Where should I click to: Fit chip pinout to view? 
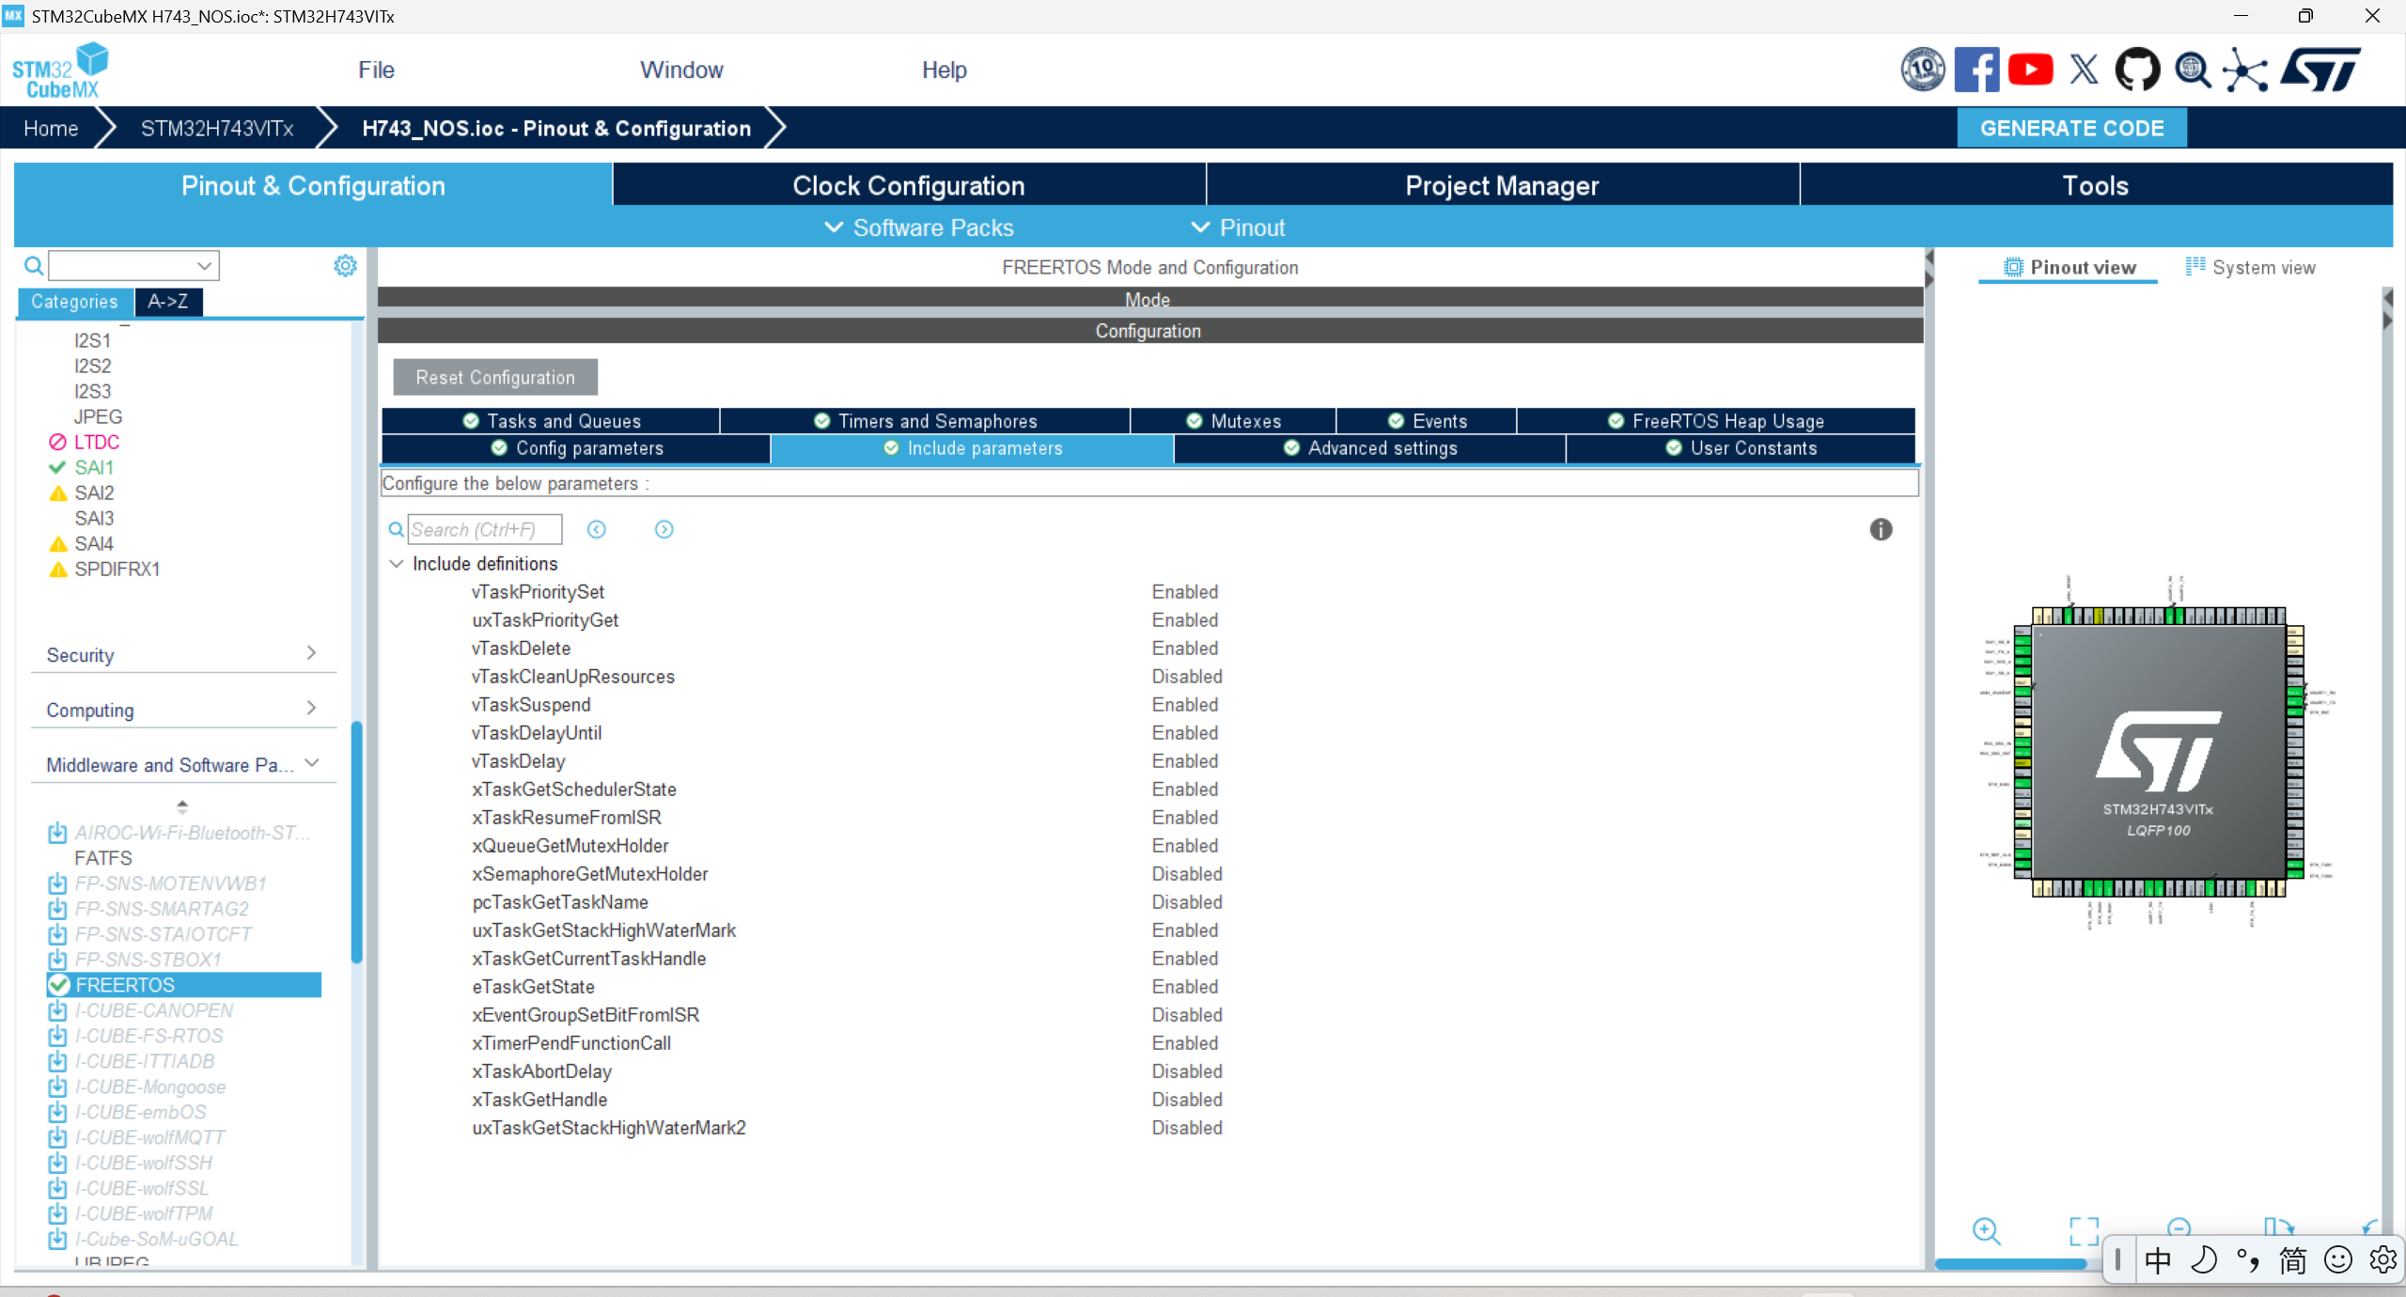[2084, 1230]
